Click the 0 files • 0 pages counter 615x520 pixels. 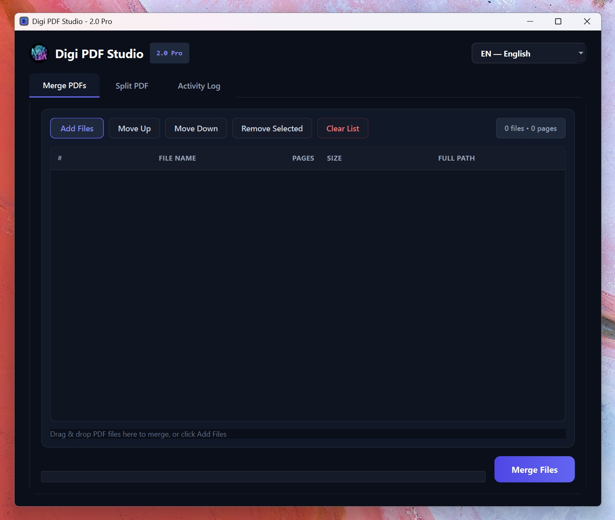[531, 128]
